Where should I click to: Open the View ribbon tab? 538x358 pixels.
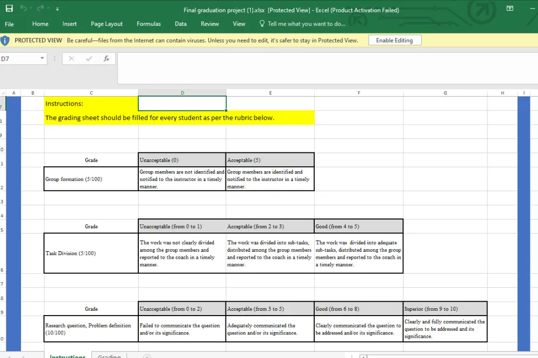(239, 24)
